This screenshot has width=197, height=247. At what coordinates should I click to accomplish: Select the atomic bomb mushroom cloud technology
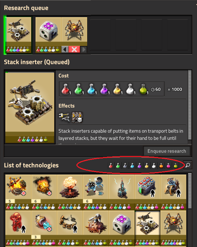pos(70,192)
